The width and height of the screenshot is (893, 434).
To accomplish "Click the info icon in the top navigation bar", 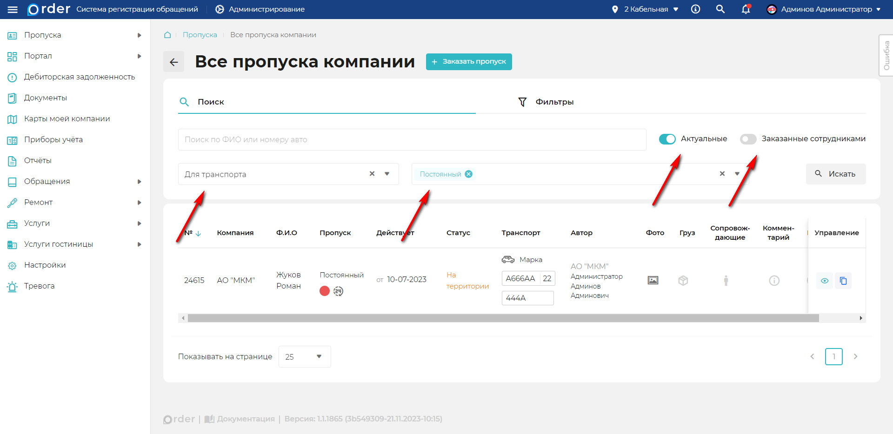I will 695,9.
